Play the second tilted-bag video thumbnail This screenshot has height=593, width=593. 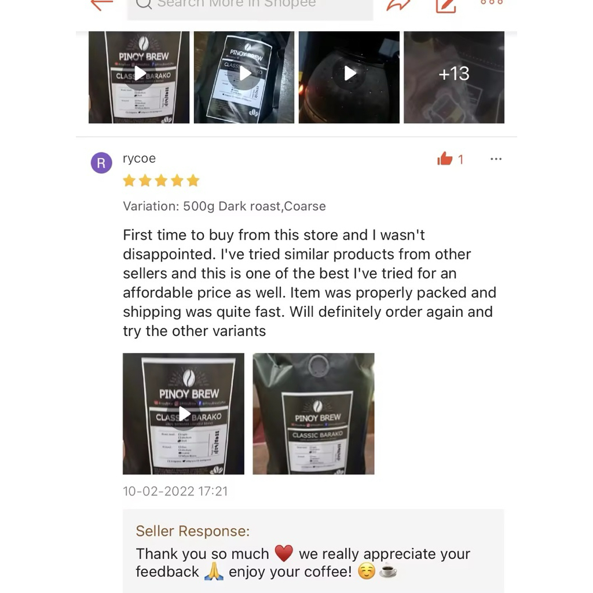click(244, 77)
